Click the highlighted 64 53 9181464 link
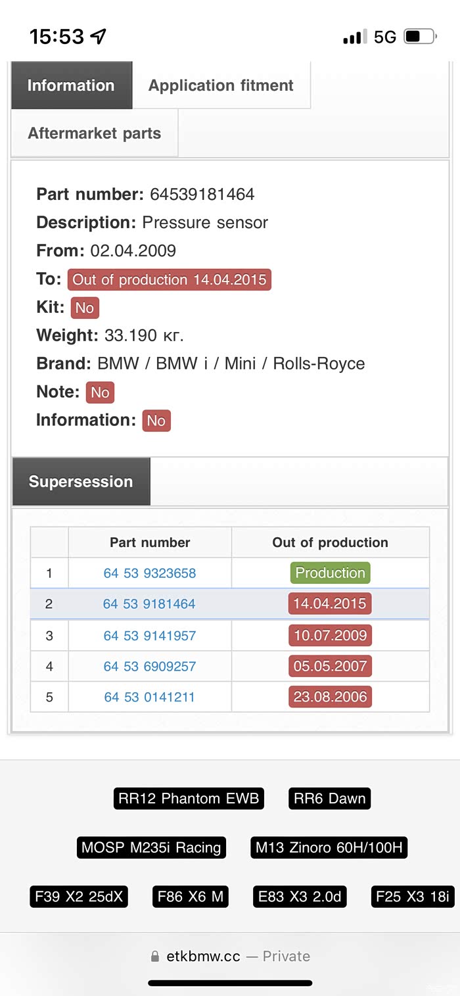The height and width of the screenshot is (996, 460). (149, 604)
